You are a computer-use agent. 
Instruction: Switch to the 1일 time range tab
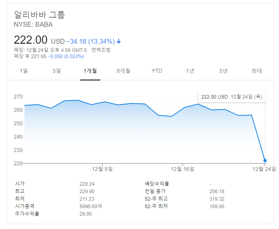click(x=24, y=71)
